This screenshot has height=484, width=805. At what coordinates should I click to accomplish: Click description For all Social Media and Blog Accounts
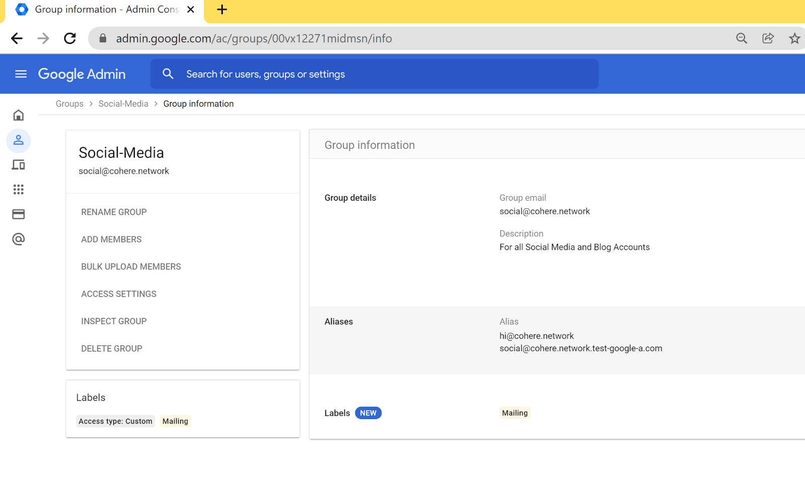[x=575, y=247]
